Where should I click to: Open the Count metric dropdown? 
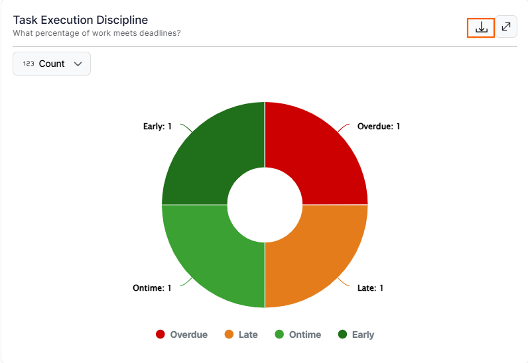click(52, 64)
